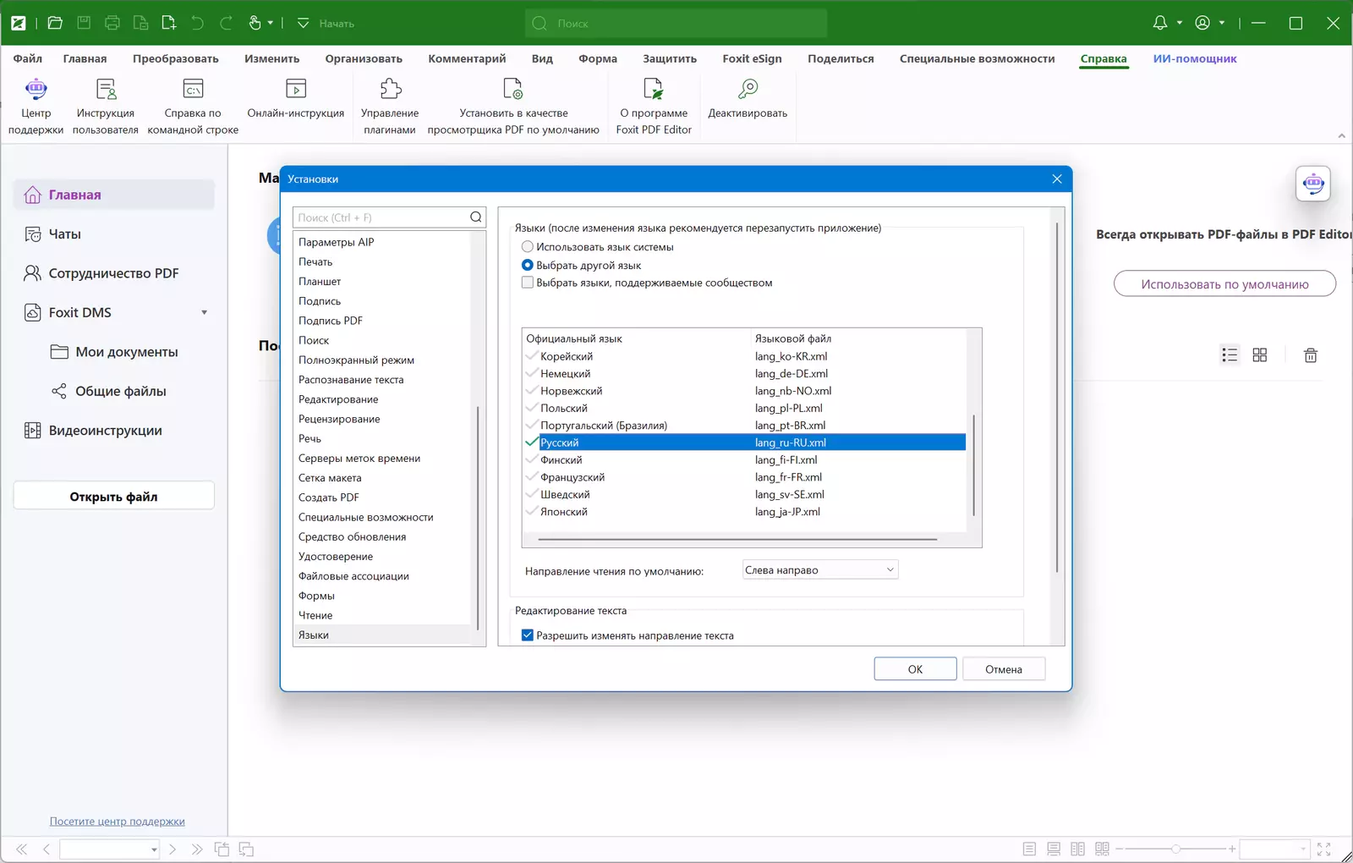Image resolution: width=1353 pixels, height=863 pixels.
Task: Open the hand tool dropdown arrow
Action: pos(271,23)
